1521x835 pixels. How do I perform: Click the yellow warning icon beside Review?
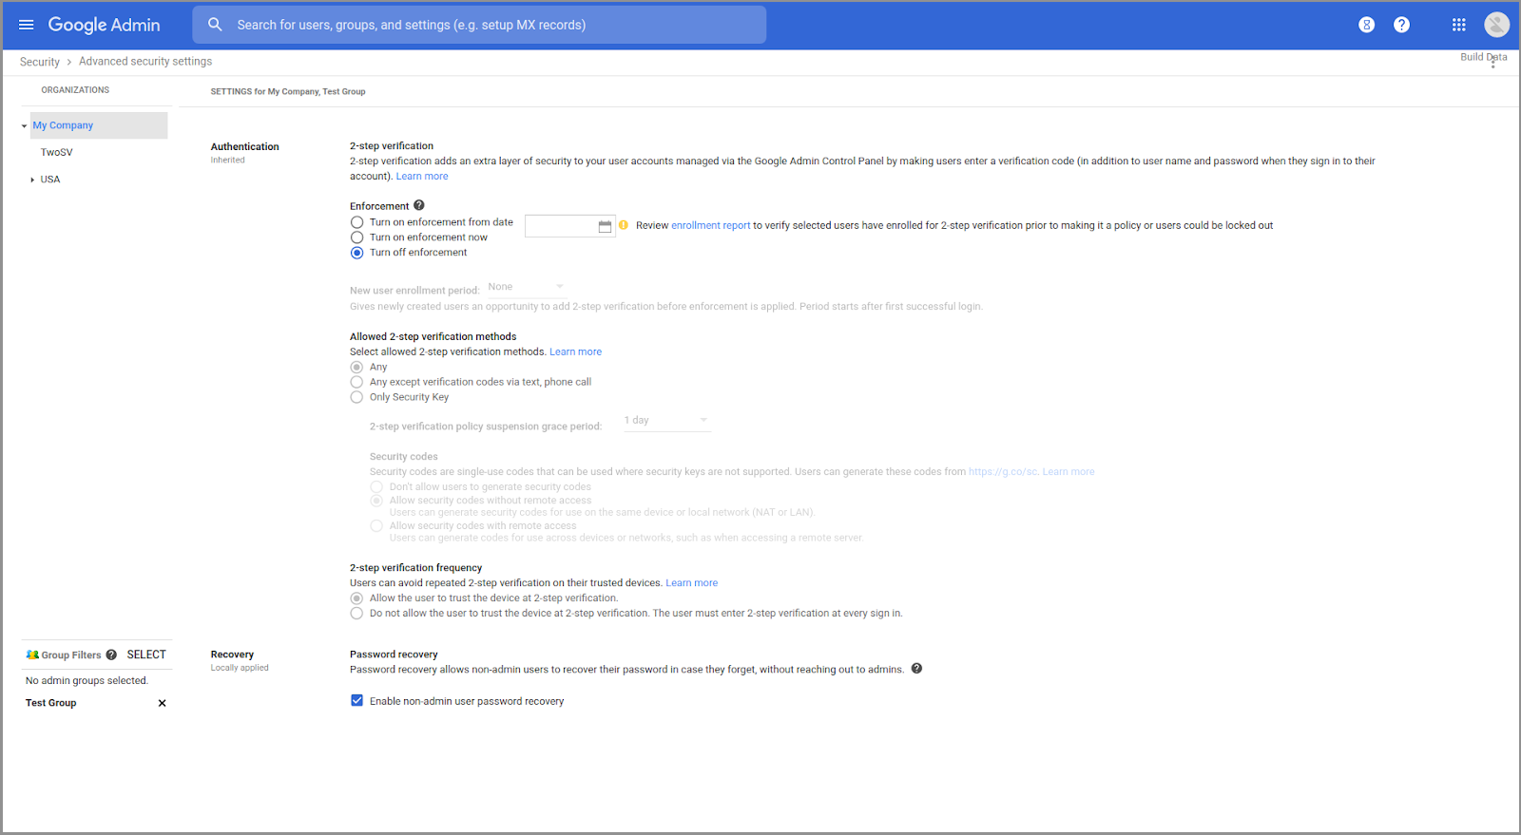click(x=624, y=225)
